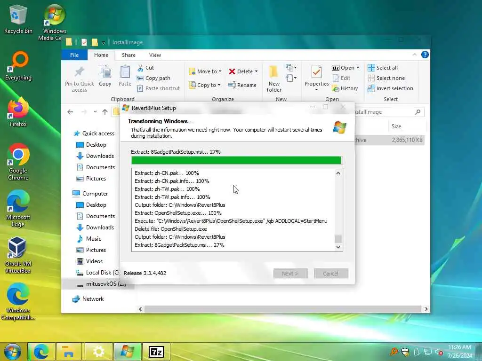Viewport: 482px width, 361px height.
Task: Select Network in navigation pane
Action: (88, 299)
